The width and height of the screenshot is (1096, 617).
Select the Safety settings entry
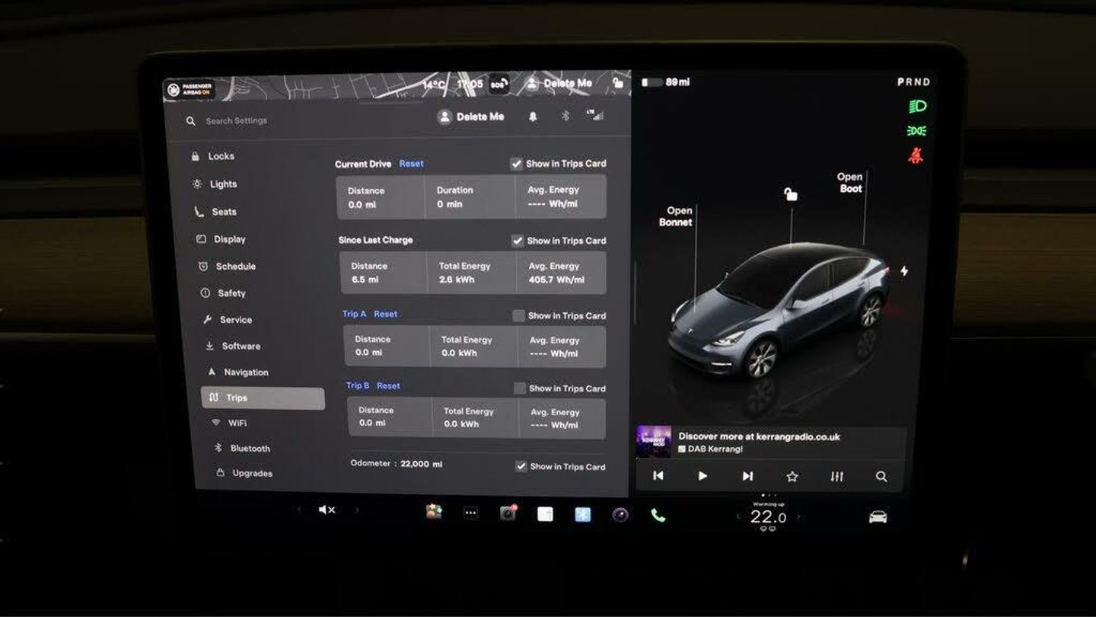click(223, 293)
